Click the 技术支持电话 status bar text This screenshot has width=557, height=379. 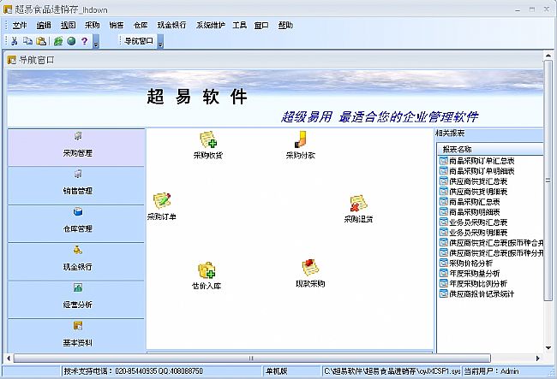click(133, 371)
